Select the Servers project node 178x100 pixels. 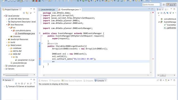click(10, 69)
